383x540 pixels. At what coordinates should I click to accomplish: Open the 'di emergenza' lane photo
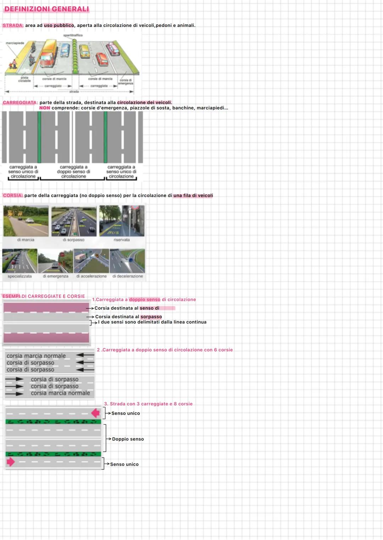coord(56,260)
